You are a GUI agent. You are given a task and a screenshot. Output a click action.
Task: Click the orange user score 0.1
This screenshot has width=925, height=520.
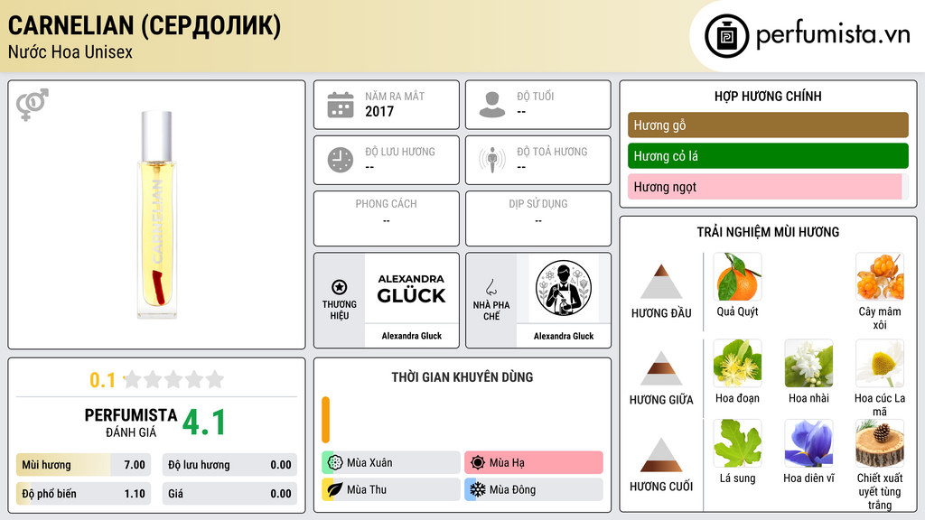pyautogui.click(x=102, y=380)
